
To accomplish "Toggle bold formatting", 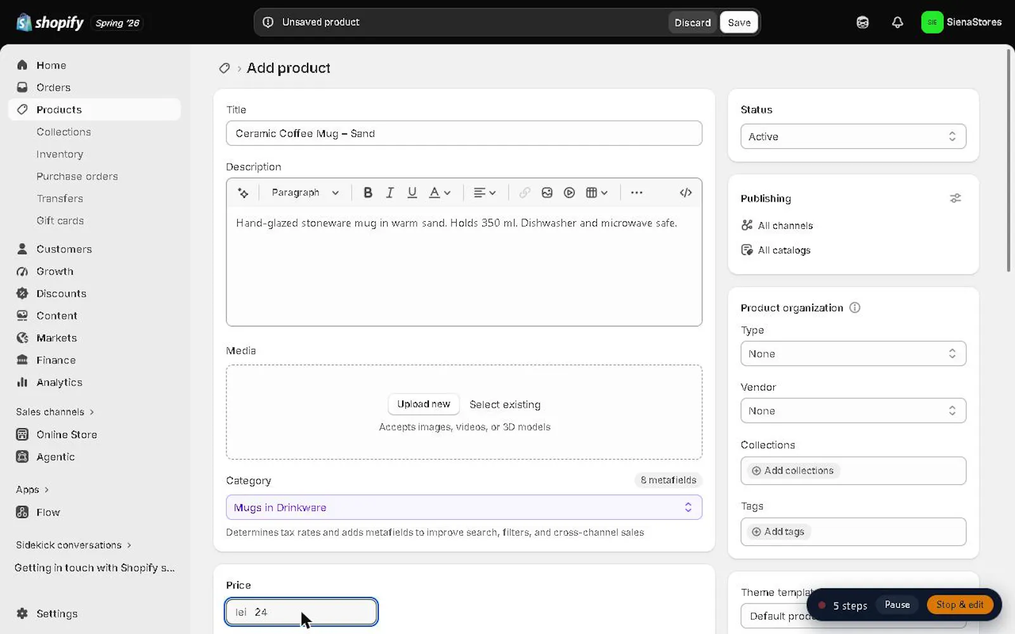I will pyautogui.click(x=367, y=193).
